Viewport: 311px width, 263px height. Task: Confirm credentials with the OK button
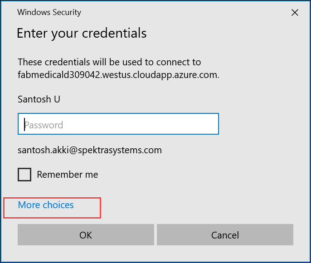pyautogui.click(x=86, y=235)
